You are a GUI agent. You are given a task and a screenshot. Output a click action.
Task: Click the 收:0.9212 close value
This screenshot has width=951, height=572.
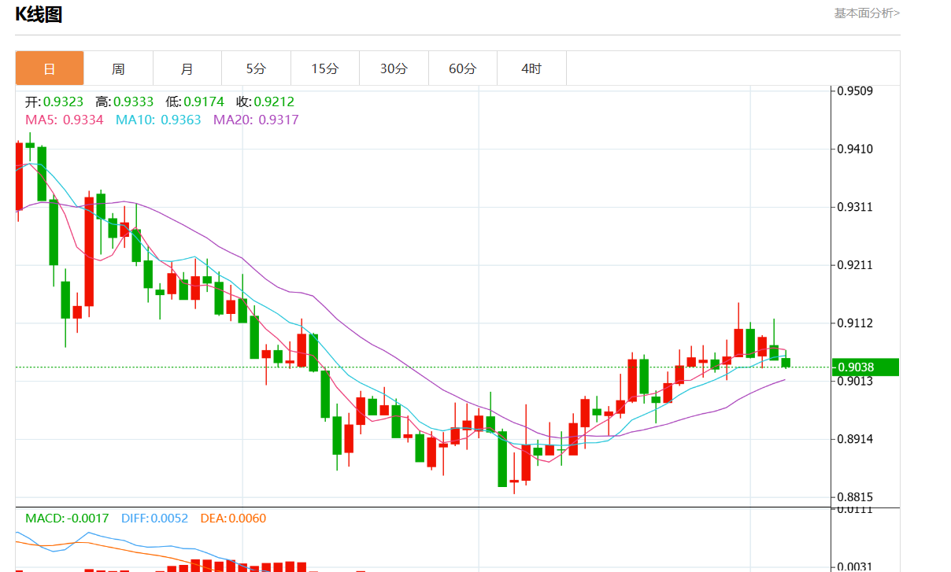pos(265,102)
